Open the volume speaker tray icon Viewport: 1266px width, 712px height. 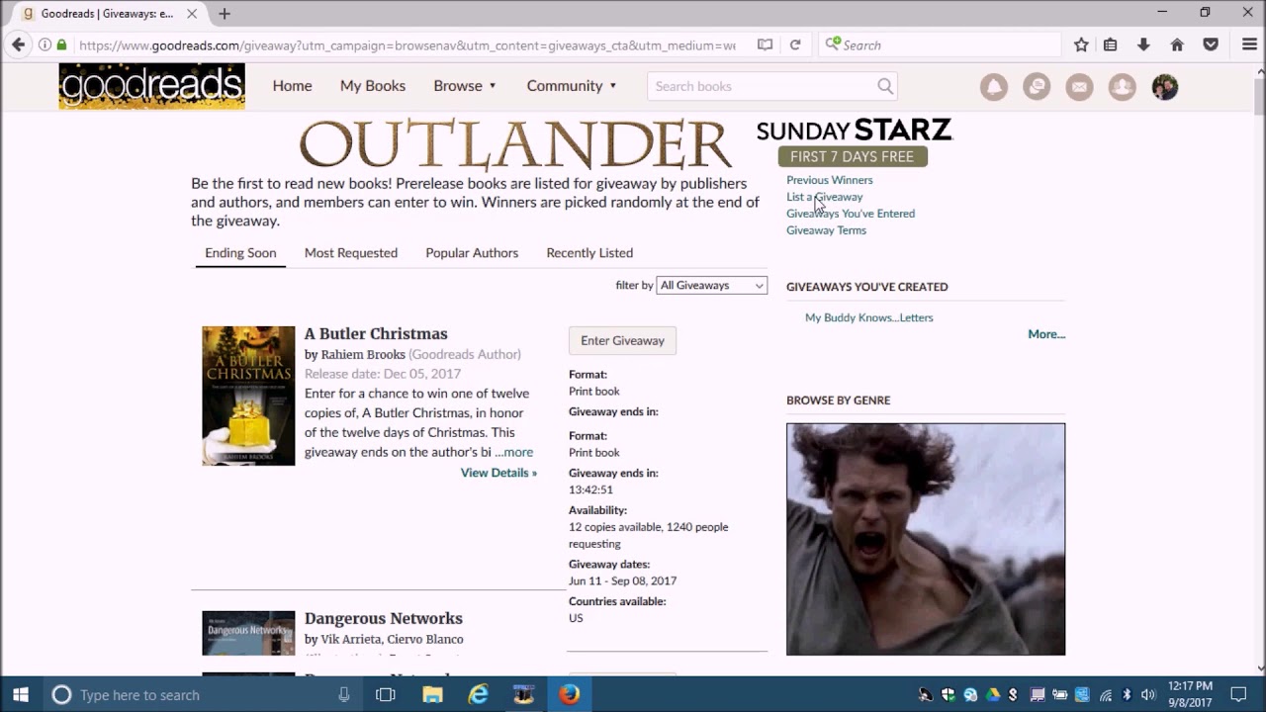point(1148,695)
